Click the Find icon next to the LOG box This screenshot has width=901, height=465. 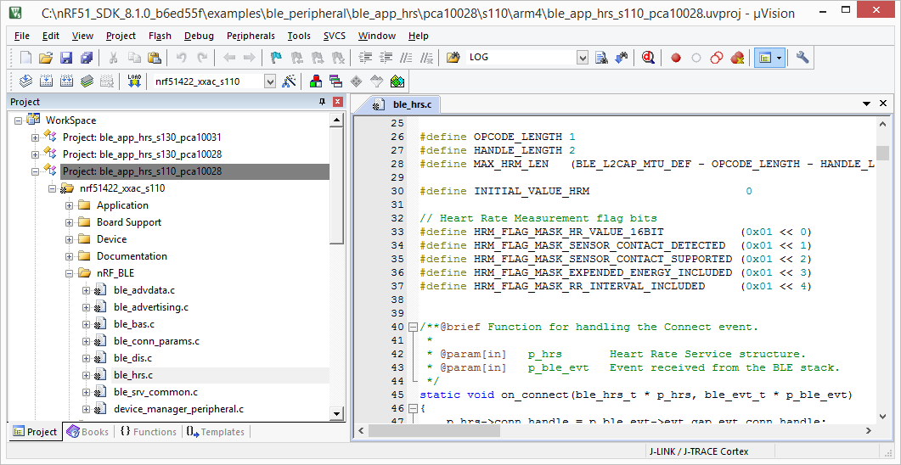601,58
